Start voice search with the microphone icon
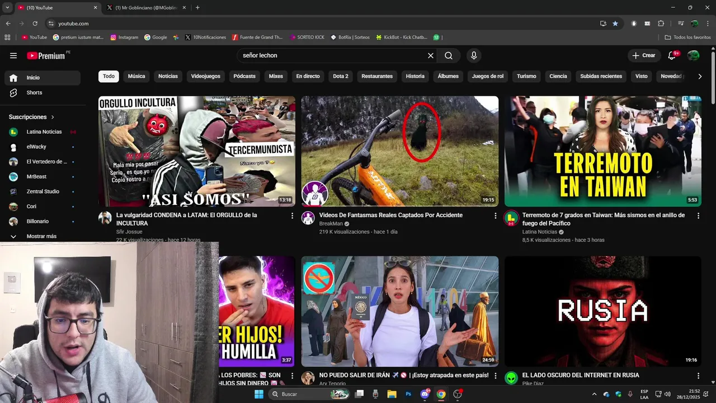 click(x=474, y=55)
